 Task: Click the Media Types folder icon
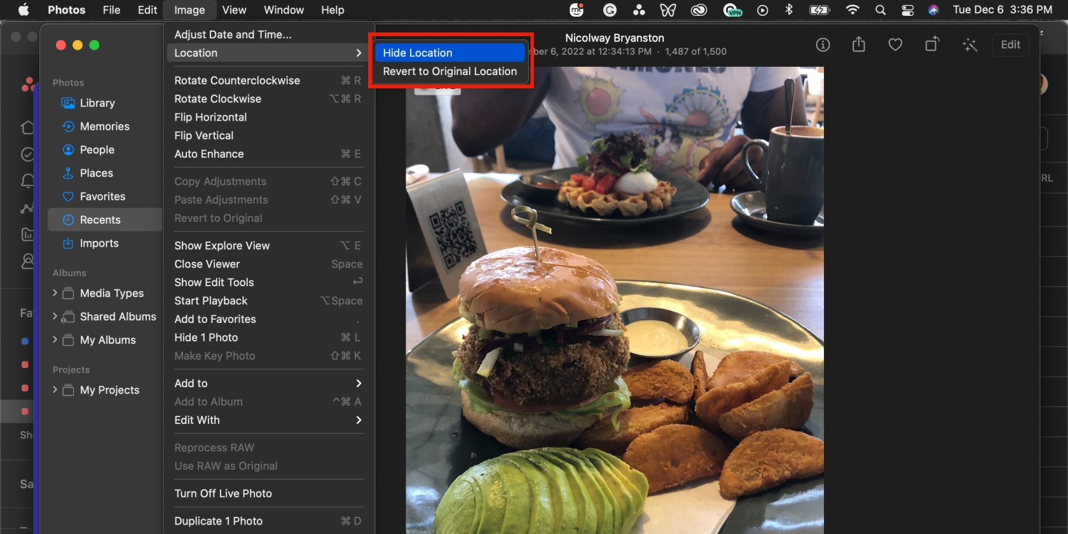pos(68,293)
